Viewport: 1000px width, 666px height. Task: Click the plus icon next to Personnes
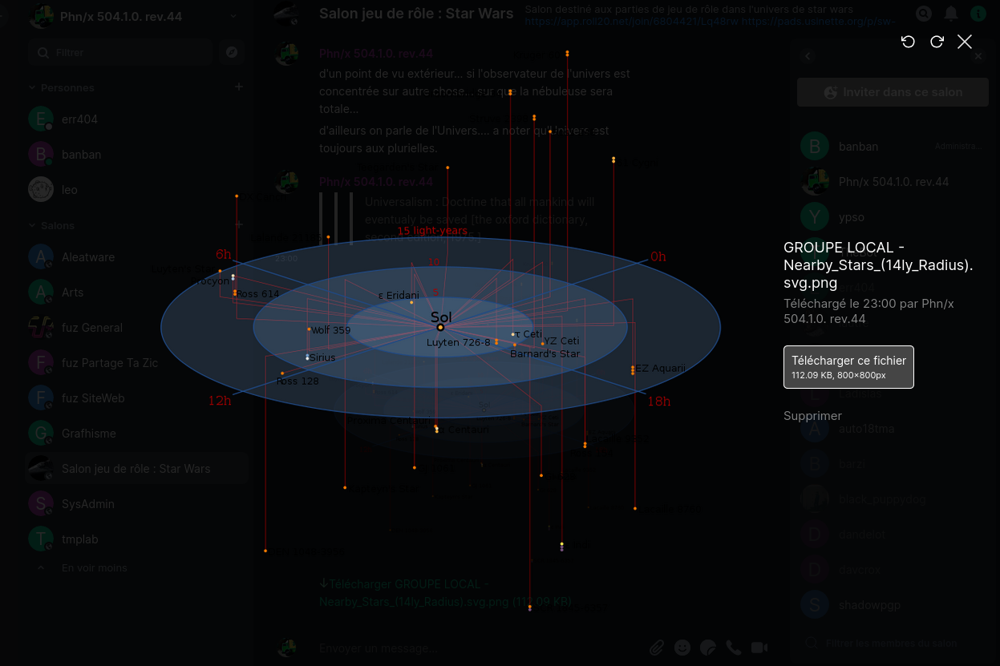tap(238, 87)
